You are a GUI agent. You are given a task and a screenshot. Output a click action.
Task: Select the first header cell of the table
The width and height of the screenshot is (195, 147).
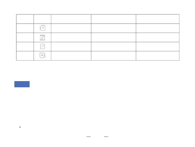[x=25, y=19]
